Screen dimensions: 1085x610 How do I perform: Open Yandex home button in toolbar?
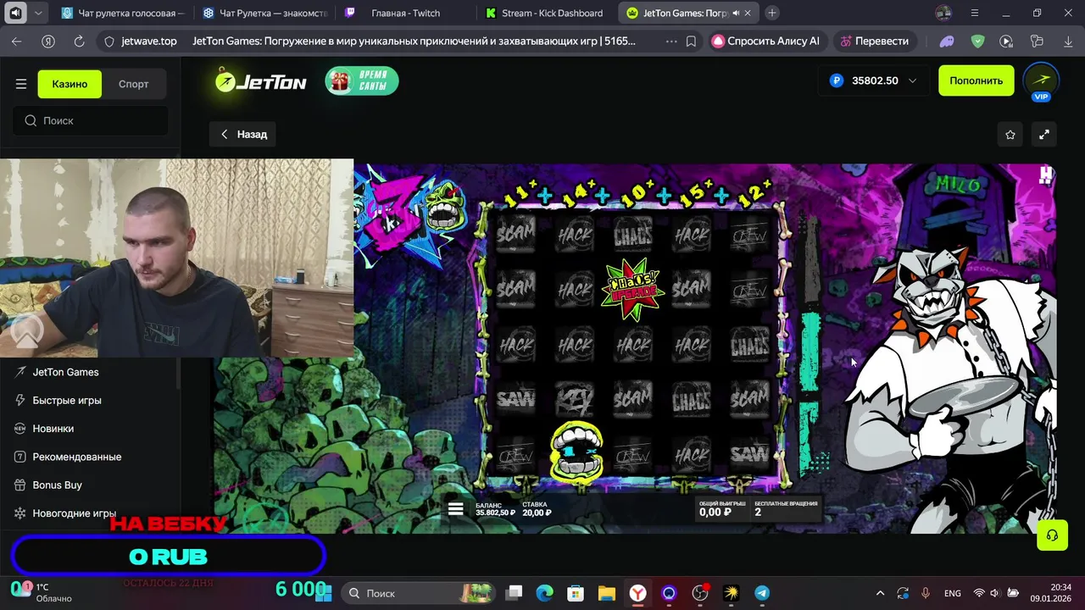(48, 41)
